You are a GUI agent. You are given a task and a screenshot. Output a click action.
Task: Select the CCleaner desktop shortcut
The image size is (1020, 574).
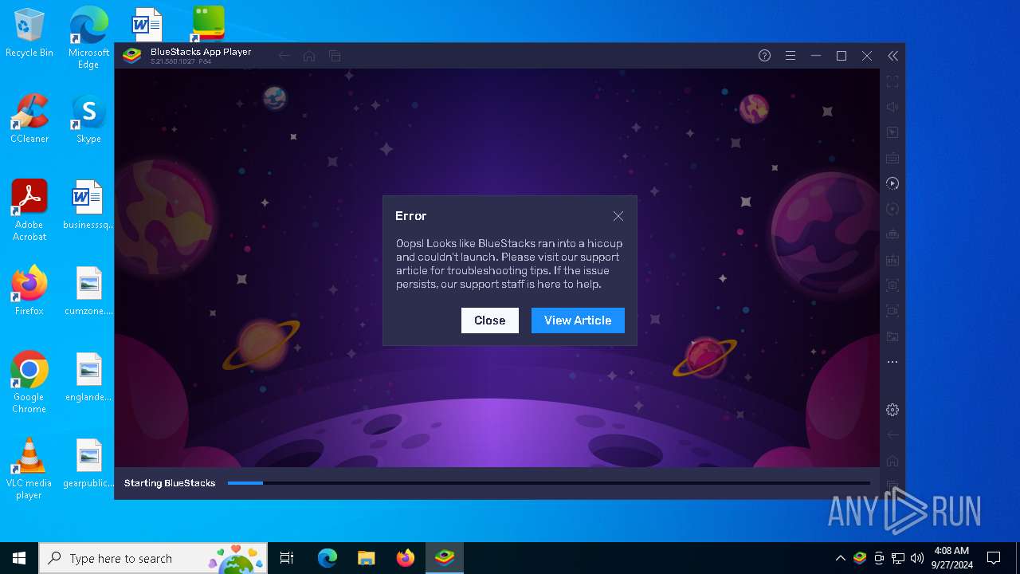point(29,119)
